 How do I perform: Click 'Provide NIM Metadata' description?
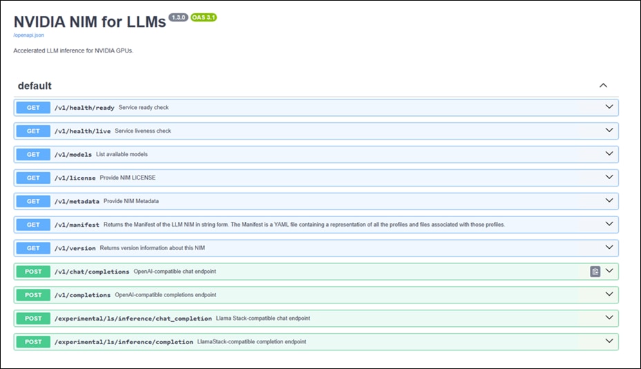(131, 201)
